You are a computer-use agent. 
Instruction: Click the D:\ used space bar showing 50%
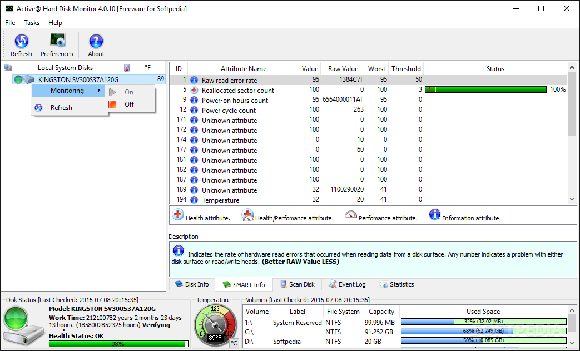483,340
